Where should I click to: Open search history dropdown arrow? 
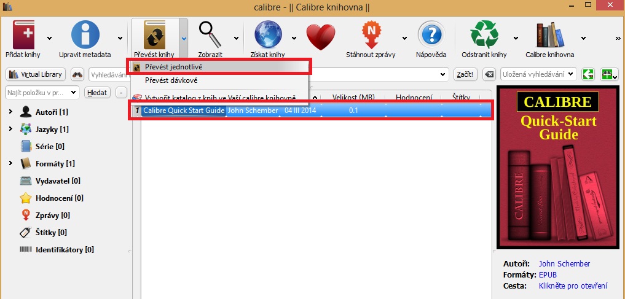[x=442, y=74]
